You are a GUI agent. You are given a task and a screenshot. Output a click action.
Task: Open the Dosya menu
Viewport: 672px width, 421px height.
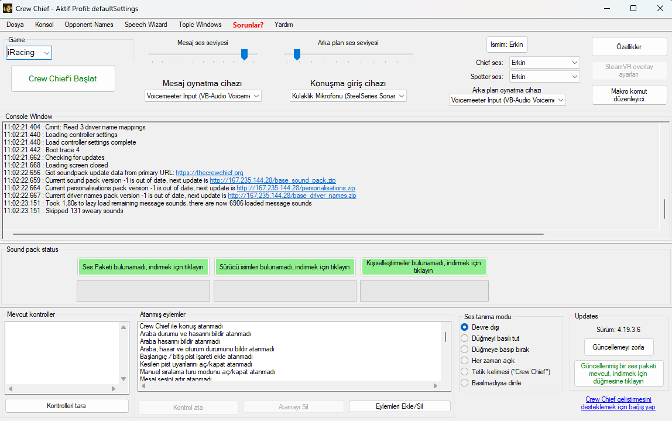[15, 25]
